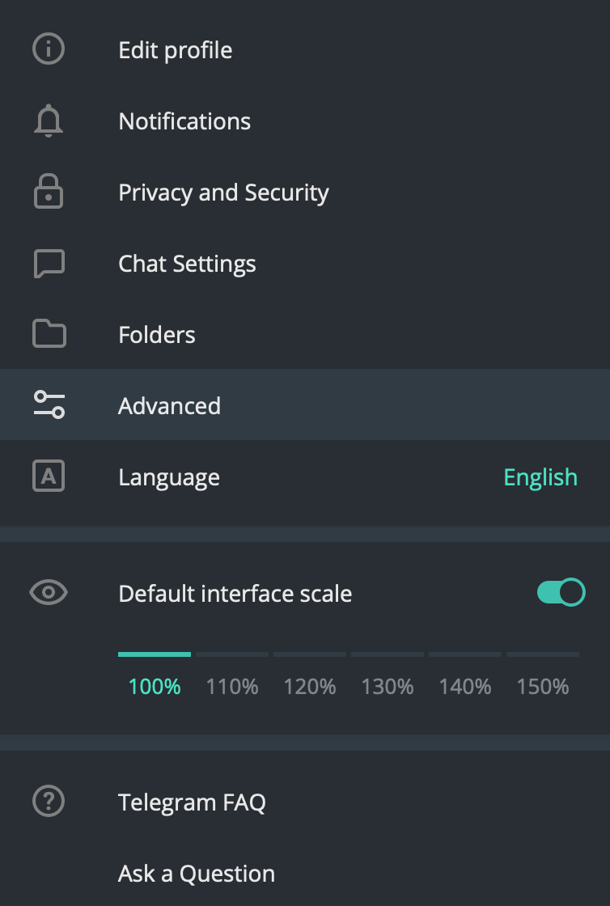610x906 pixels.
Task: Open the Telegram FAQ link
Action: (192, 802)
